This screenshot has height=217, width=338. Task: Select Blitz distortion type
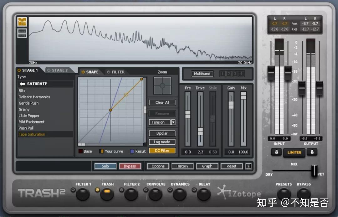pos(22,90)
